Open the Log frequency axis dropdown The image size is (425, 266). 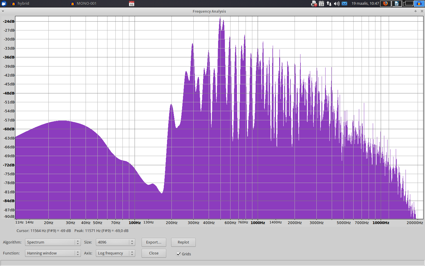coord(115,253)
